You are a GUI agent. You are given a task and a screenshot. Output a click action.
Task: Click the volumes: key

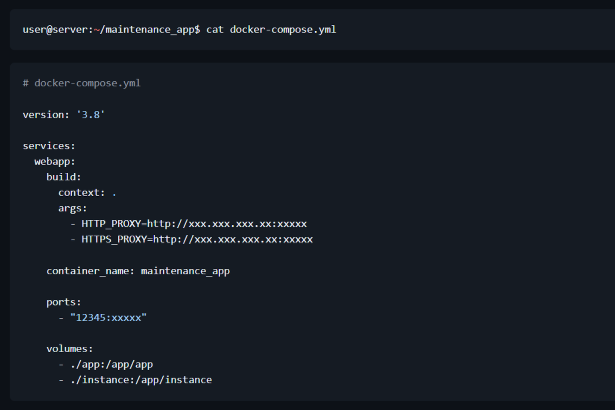click(x=70, y=349)
